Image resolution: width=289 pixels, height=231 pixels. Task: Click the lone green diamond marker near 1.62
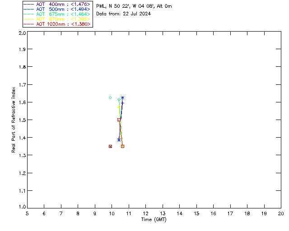pyautogui.click(x=110, y=97)
